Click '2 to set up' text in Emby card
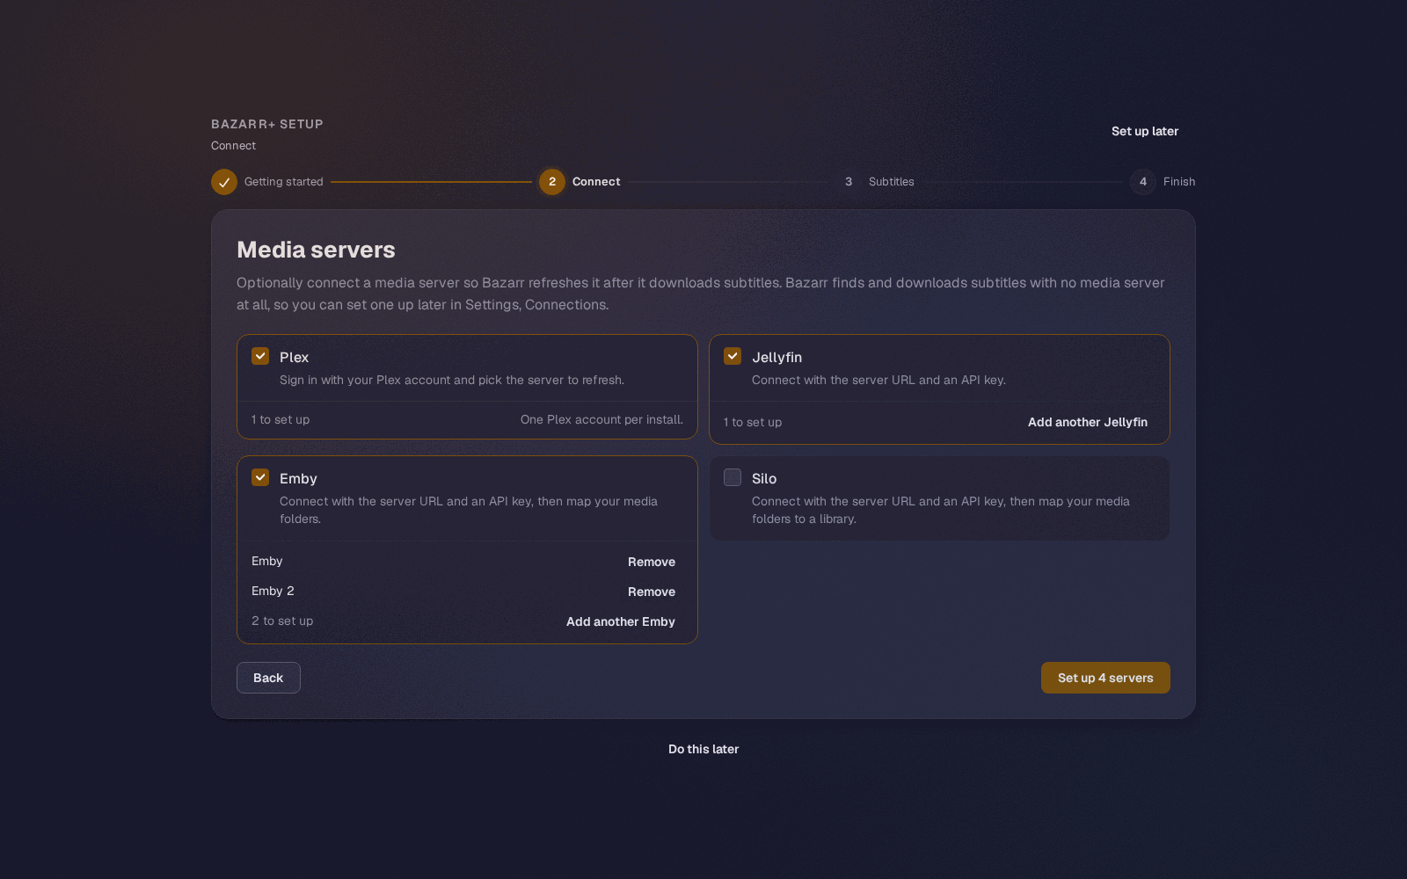 pos(282,621)
